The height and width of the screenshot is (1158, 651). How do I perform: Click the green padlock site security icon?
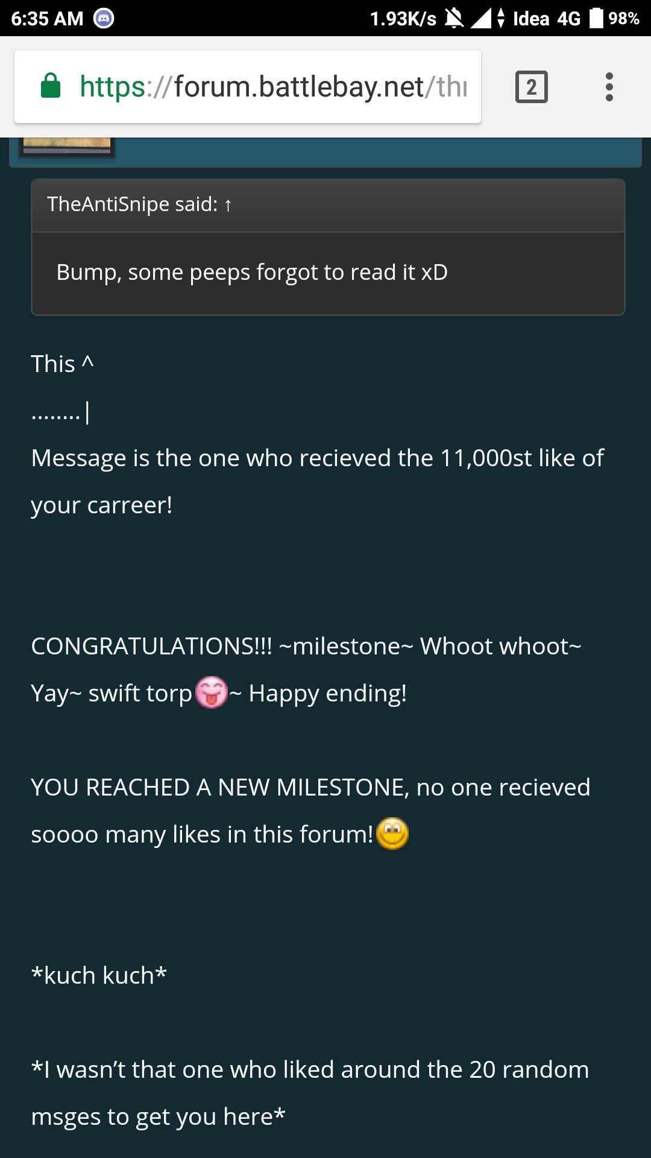click(51, 86)
